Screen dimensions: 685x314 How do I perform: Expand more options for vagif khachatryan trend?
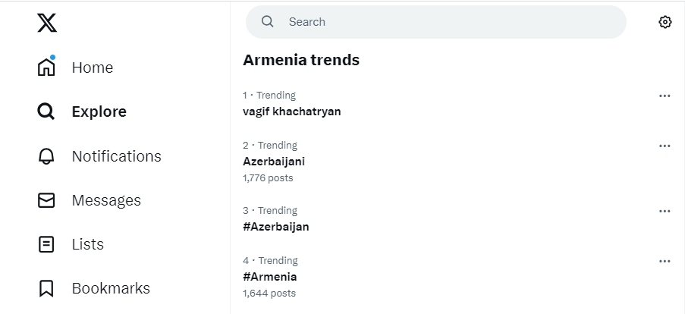pyautogui.click(x=665, y=96)
